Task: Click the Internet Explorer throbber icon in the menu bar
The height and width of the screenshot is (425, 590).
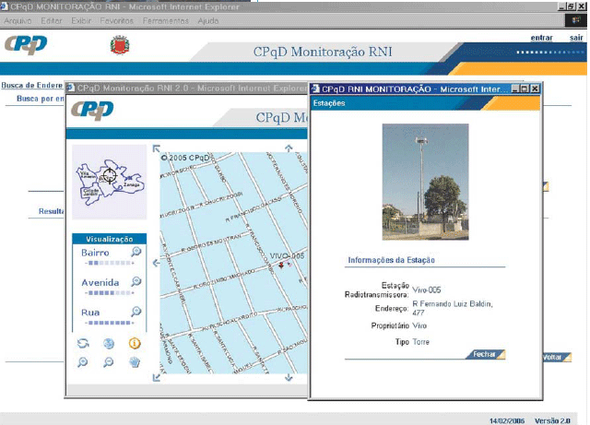Action: tap(575, 20)
